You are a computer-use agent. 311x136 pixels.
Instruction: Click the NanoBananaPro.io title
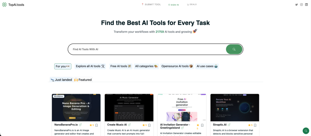coord(66,125)
